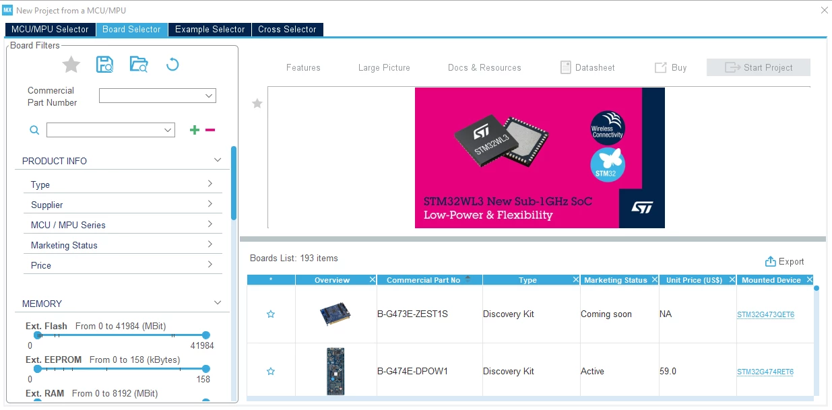Open the STM32G474RET6 mounted device link
Viewport: 832px width, 410px height.
765,372
